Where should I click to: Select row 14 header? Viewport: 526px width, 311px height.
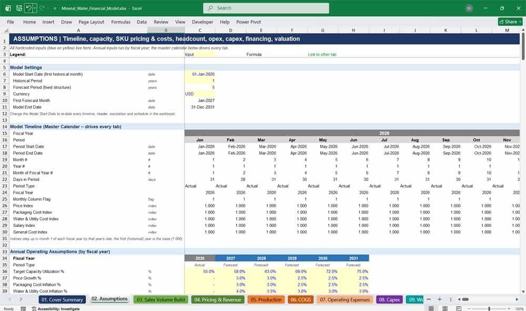pyautogui.click(x=5, y=127)
